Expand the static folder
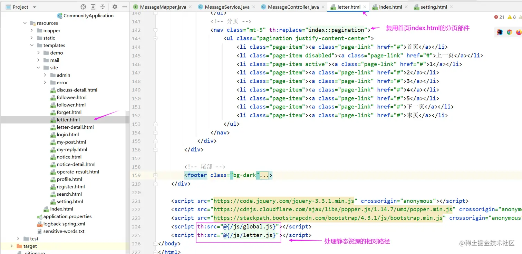Screen dimensions: 522x254 (x=32, y=38)
